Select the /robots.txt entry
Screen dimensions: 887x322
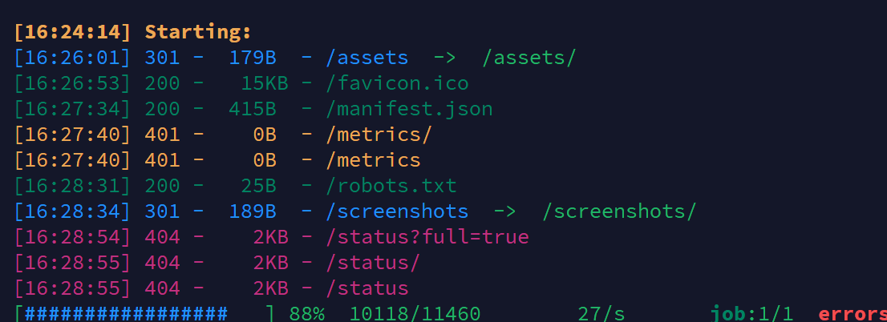pyautogui.click(x=391, y=186)
